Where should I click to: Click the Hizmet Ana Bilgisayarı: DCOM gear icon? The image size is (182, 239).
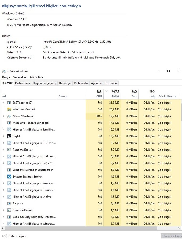tap(9, 143)
